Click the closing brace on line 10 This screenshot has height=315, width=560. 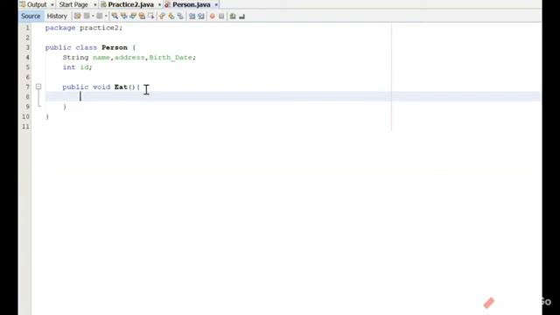click(x=47, y=116)
